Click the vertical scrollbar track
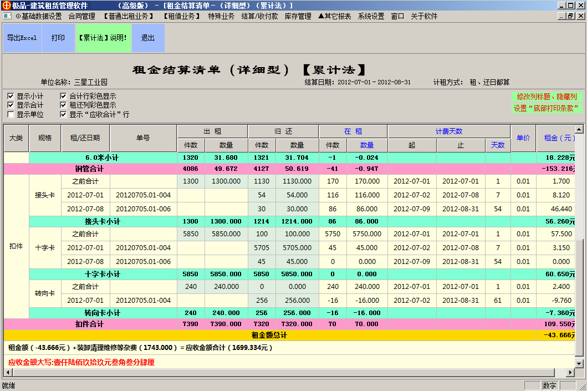Screen dimensions: 587x391 point(579,187)
